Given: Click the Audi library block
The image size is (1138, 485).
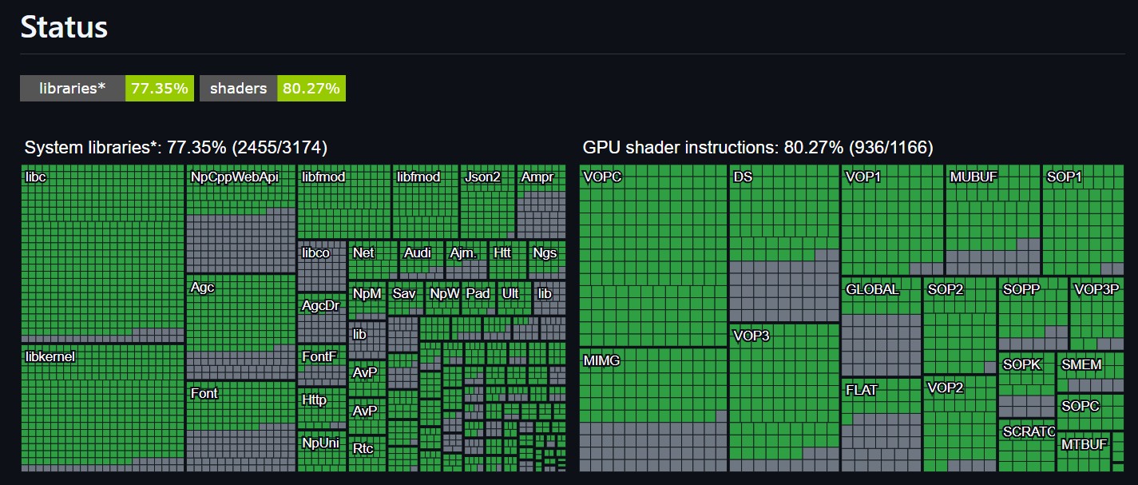Looking at the screenshot, I should pyautogui.click(x=421, y=260).
